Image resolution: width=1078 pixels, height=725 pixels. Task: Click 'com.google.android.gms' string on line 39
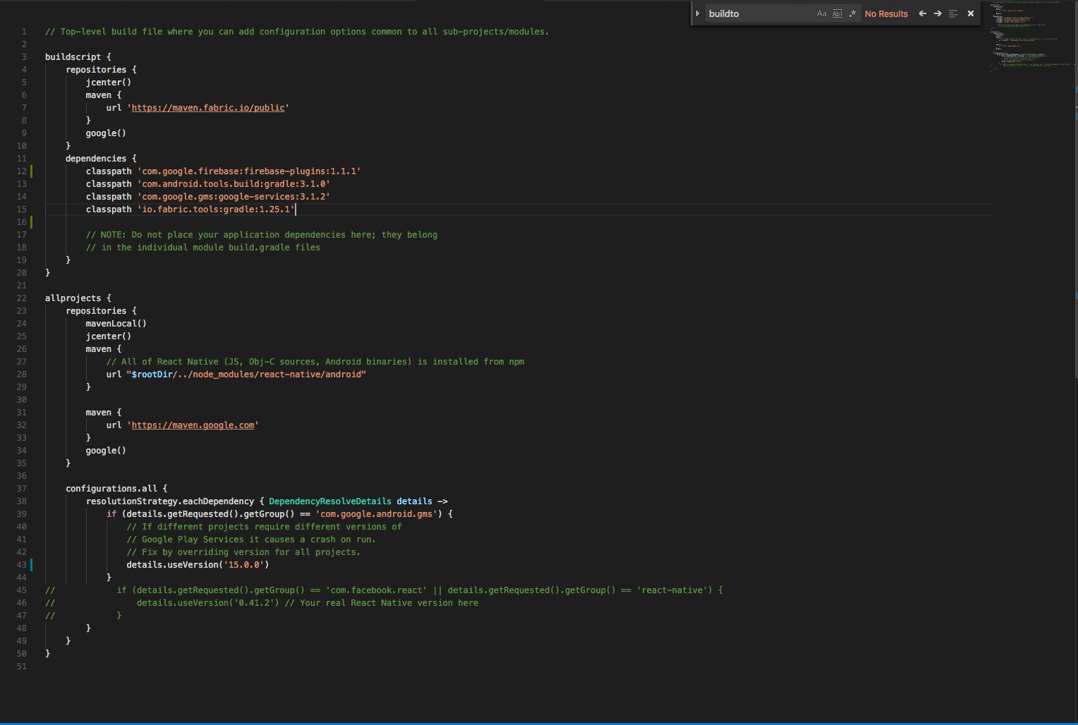[377, 514]
